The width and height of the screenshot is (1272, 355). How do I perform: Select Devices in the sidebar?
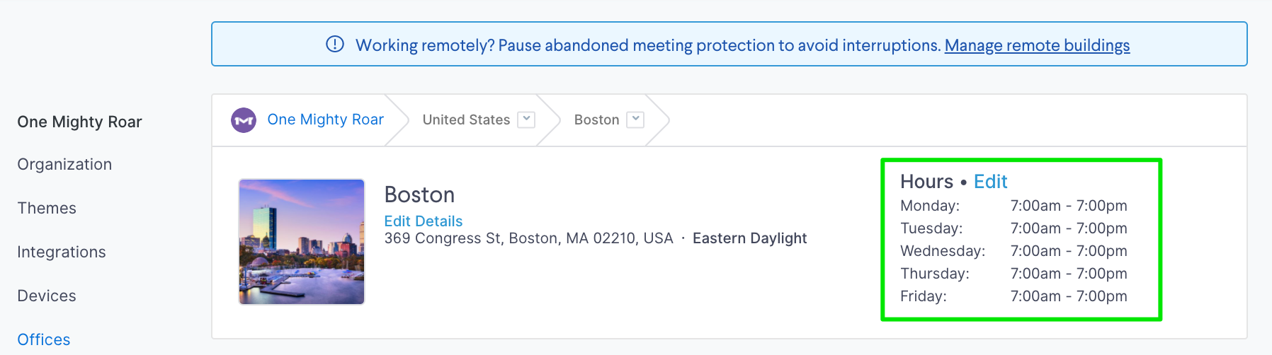click(x=47, y=296)
